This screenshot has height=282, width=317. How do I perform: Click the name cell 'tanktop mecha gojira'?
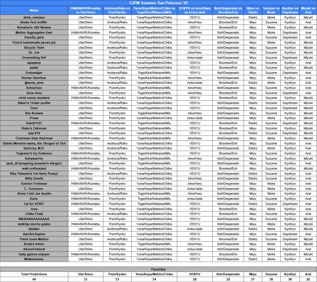34,224
